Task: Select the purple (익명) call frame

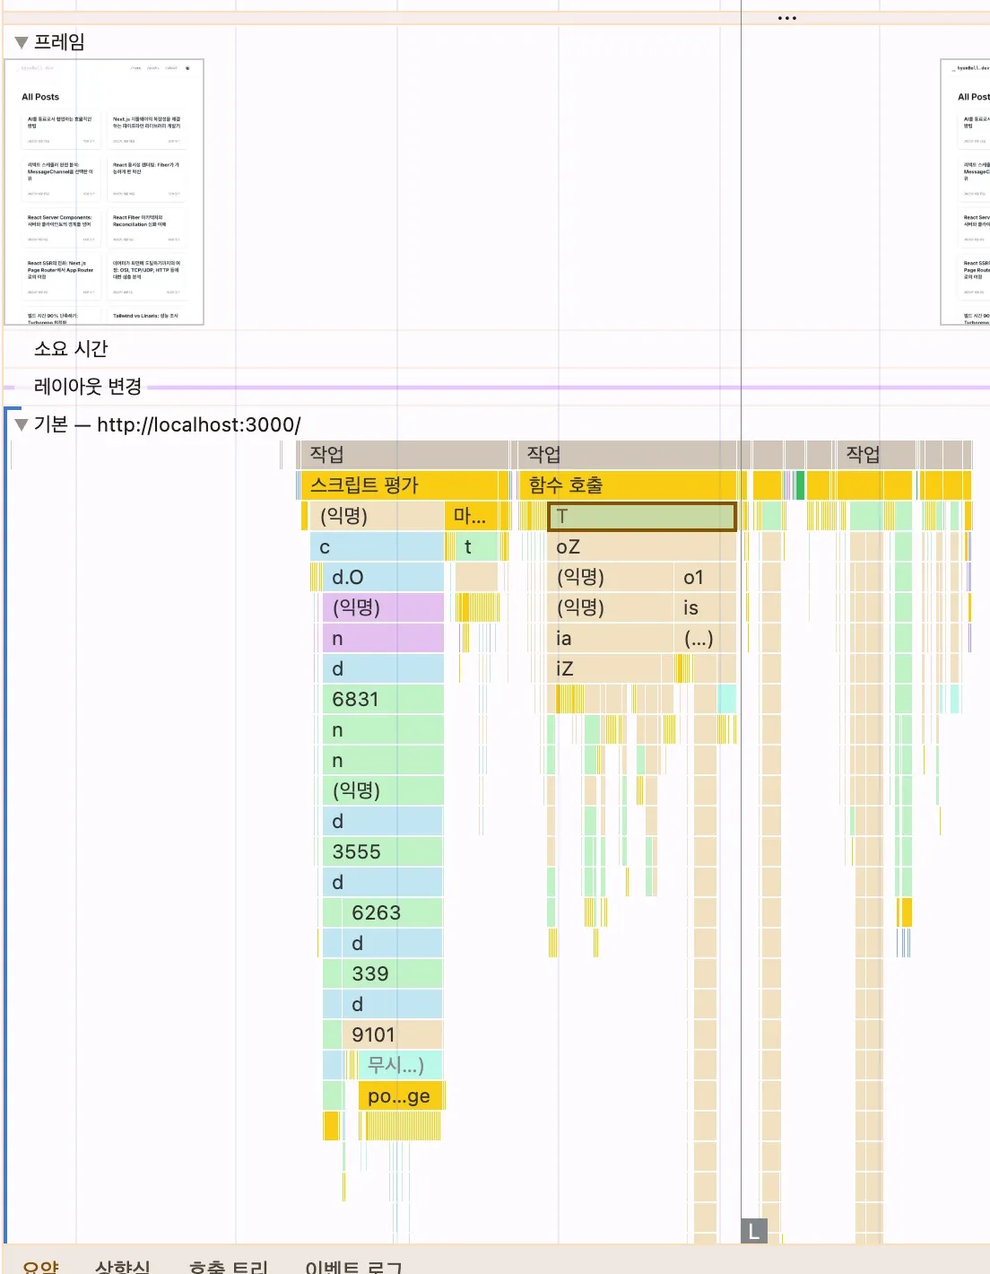Action: pos(383,607)
